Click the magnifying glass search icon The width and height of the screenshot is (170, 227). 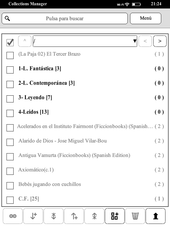(x=8, y=18)
